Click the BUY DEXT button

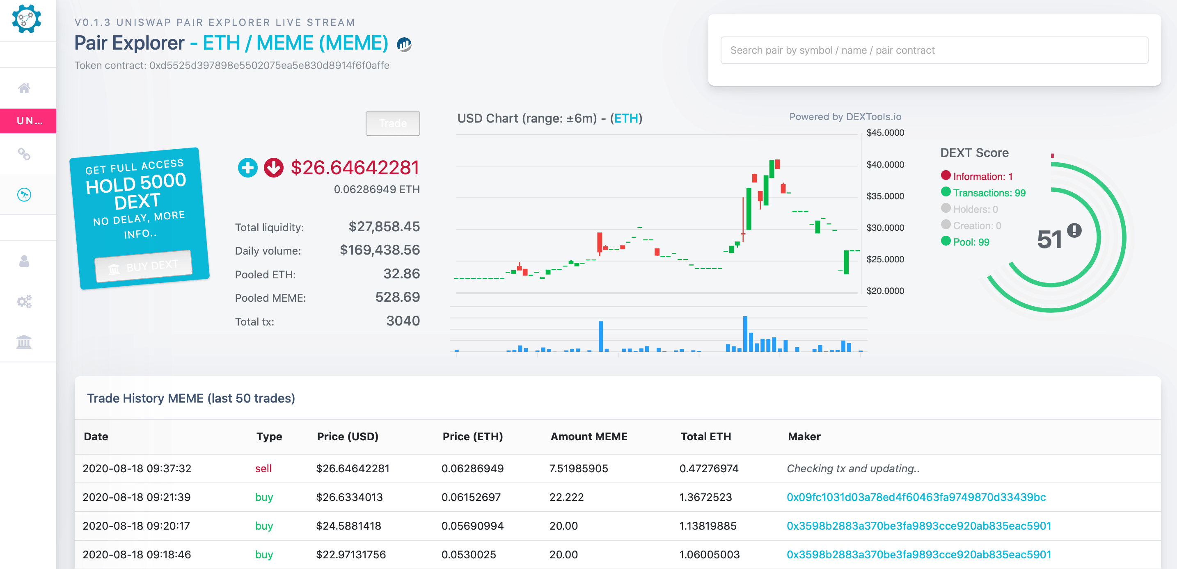[x=144, y=266]
